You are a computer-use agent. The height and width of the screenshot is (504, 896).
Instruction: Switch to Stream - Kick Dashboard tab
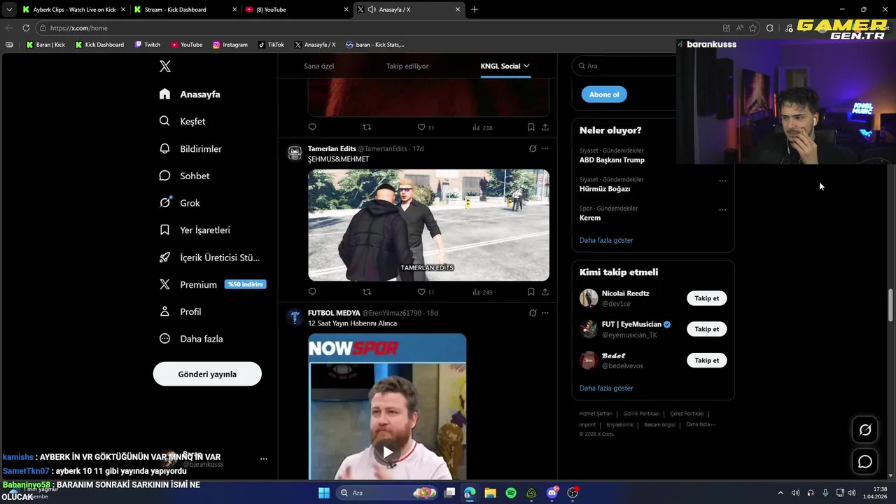[183, 10]
